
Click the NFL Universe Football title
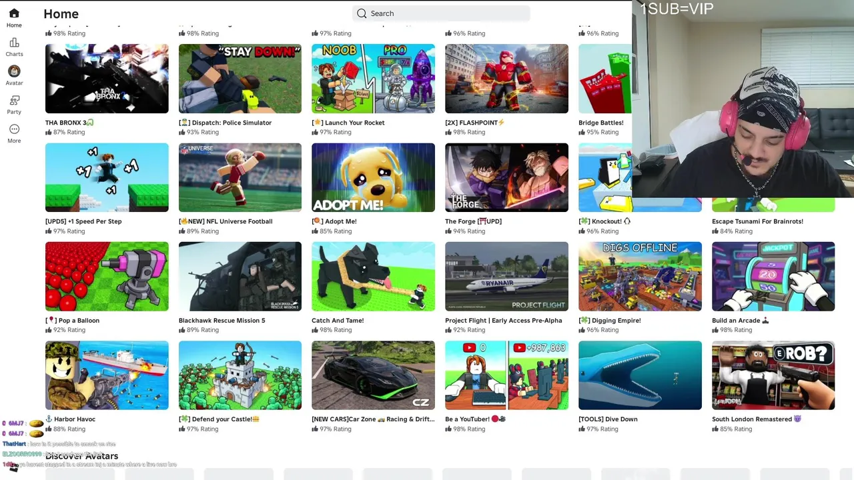[226, 221]
